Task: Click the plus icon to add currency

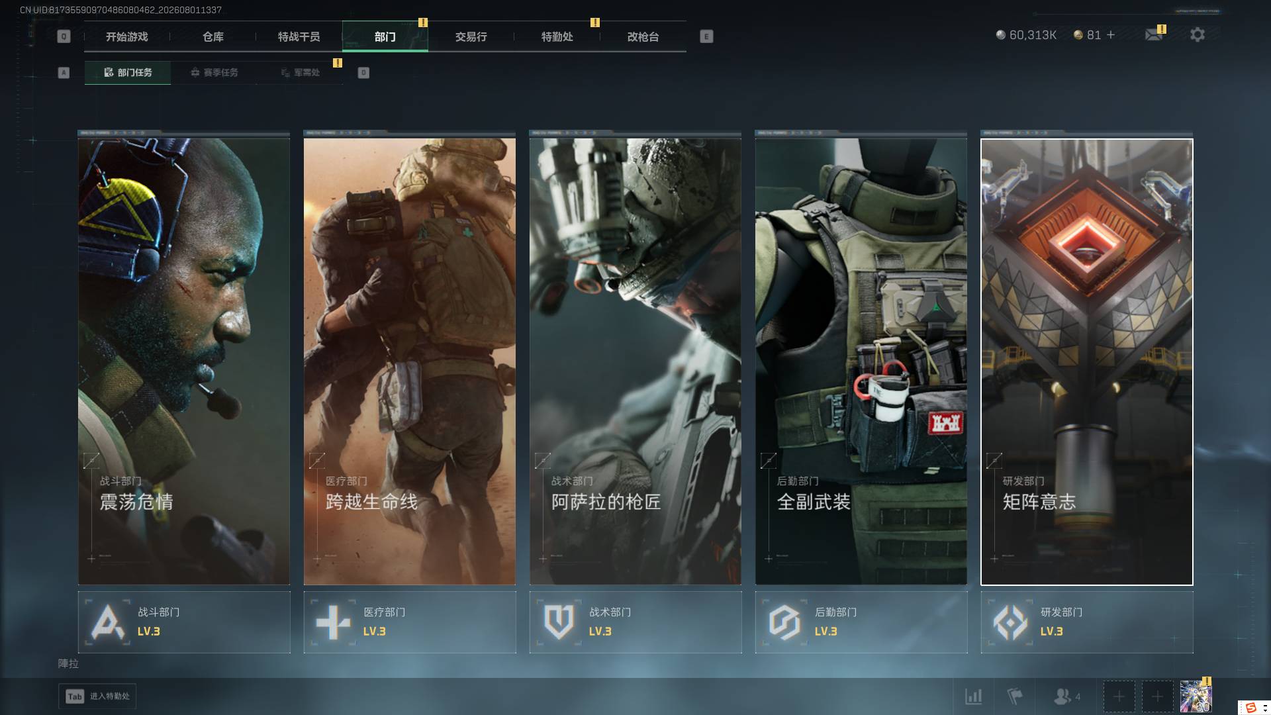Action: point(1111,34)
